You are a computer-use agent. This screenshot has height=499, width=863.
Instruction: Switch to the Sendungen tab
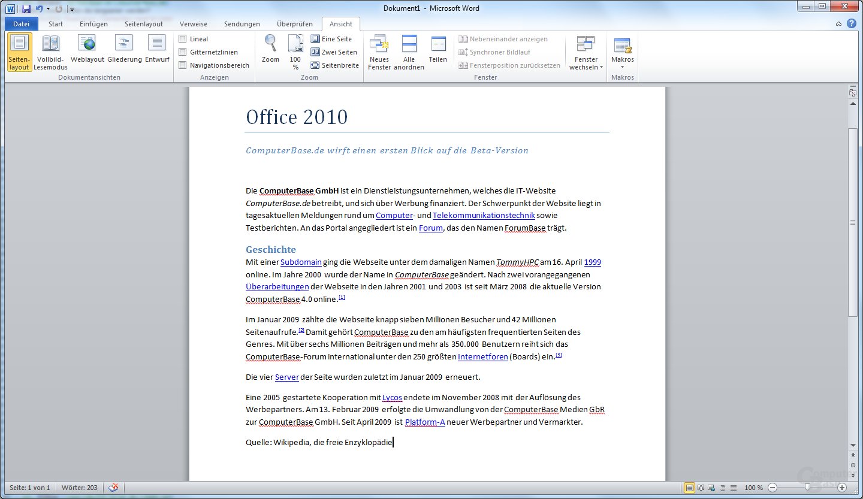pos(242,24)
